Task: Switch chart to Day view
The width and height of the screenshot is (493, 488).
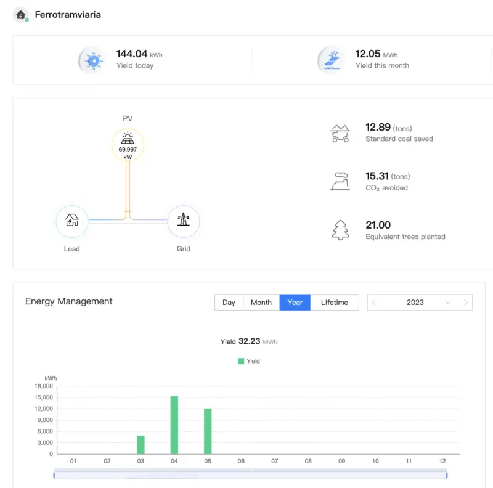Action: 229,303
